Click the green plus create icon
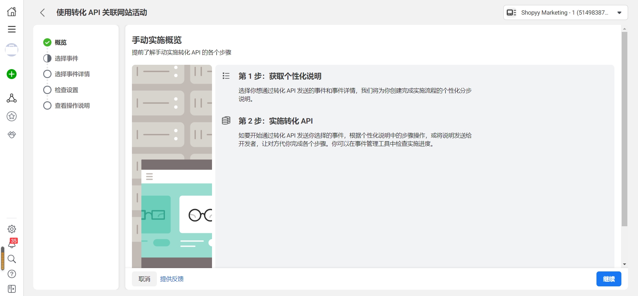This screenshot has width=638, height=296. [12, 74]
